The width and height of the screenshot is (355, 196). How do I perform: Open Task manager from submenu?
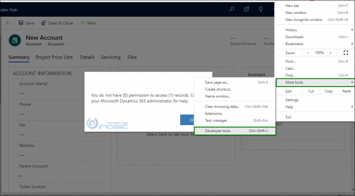(x=235, y=120)
